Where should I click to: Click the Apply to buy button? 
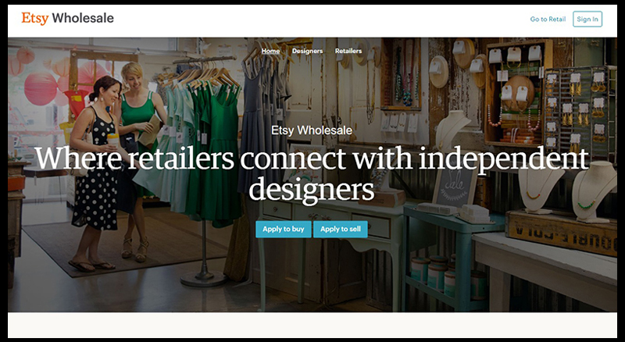[x=284, y=230]
